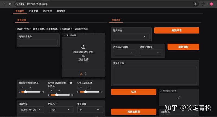Focus the 请输入文案 text area
This screenshot has height=117, width=217.
click(x=155, y=75)
